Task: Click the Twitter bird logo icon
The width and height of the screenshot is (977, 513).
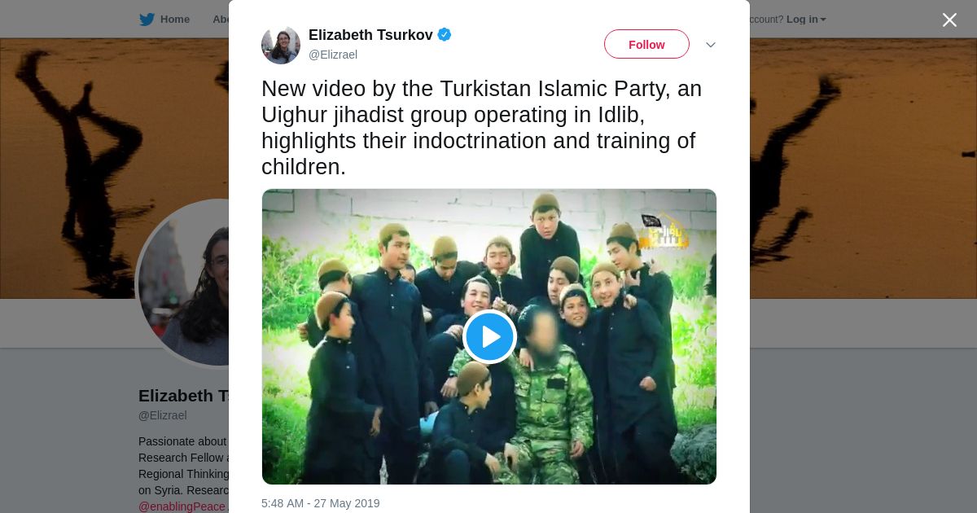Action: click(147, 20)
